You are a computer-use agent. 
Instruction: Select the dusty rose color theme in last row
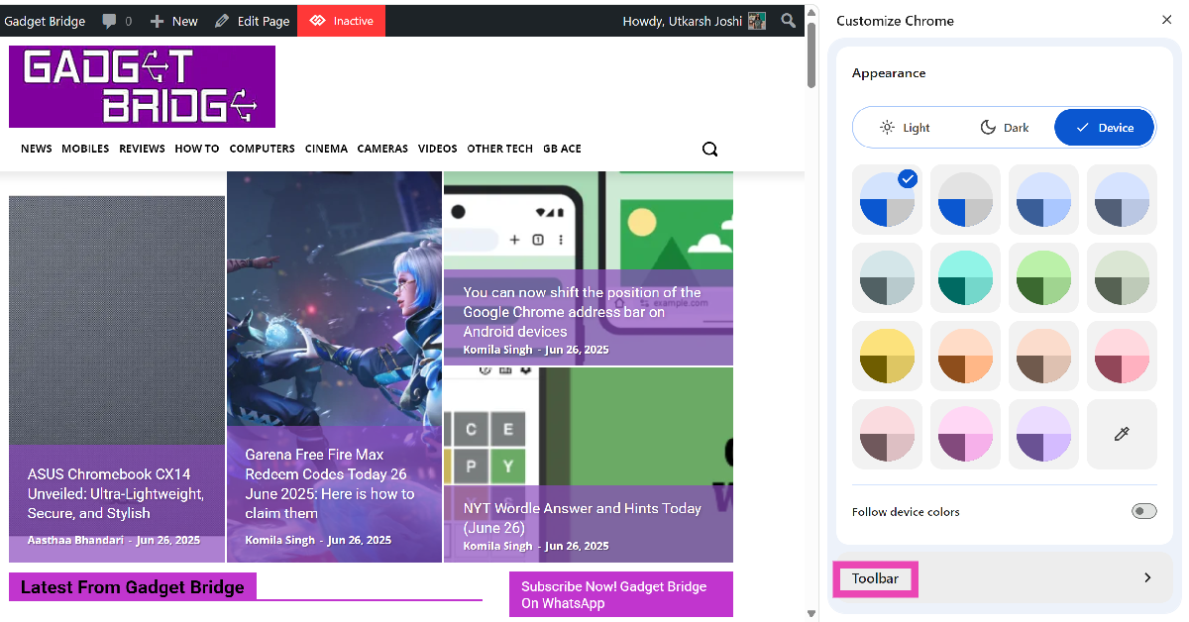(887, 434)
